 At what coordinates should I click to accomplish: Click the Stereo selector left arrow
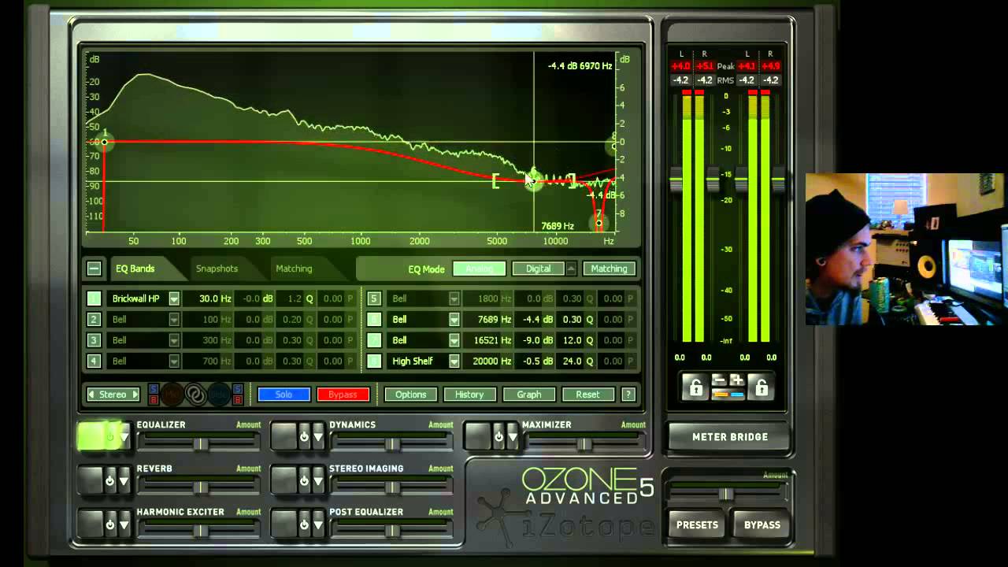click(x=91, y=395)
